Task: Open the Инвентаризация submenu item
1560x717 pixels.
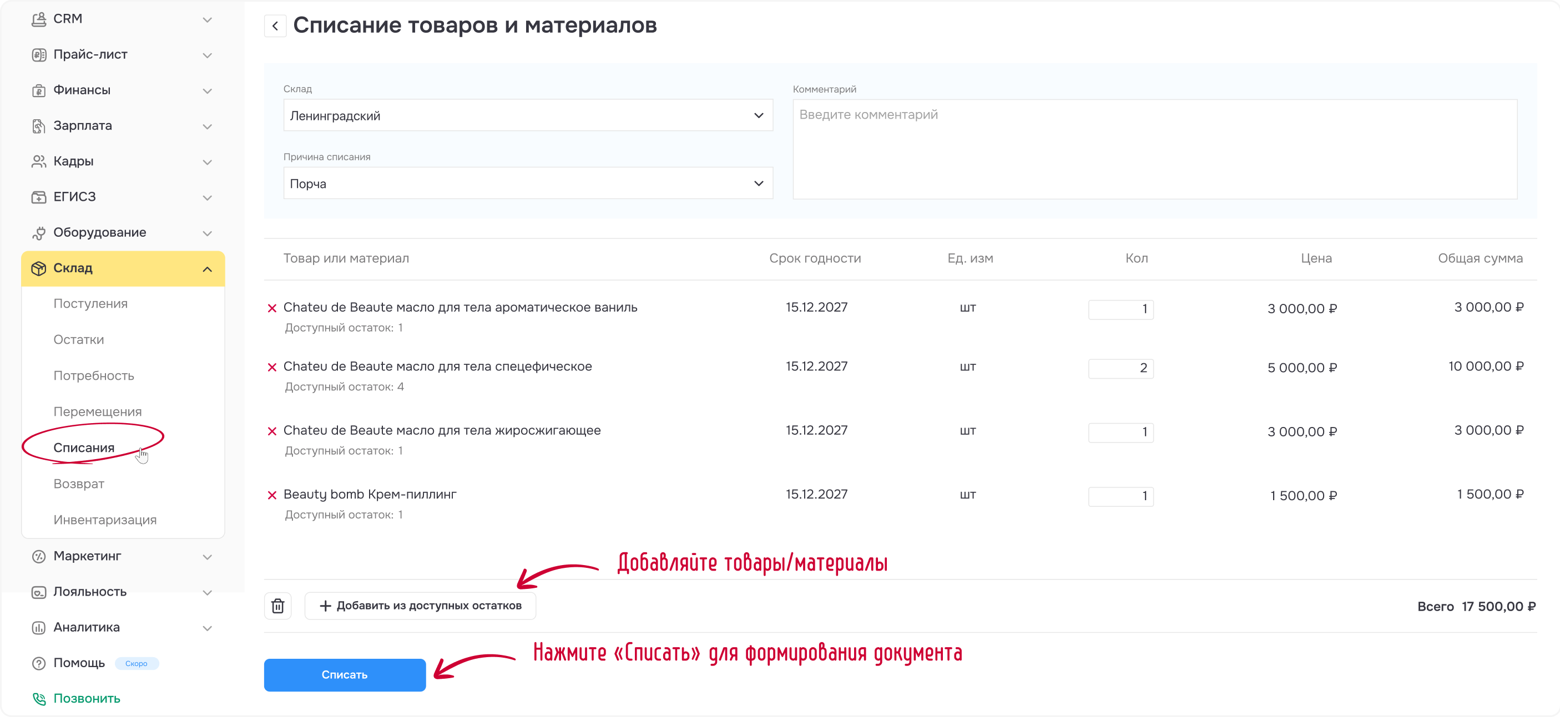Action: 105,520
